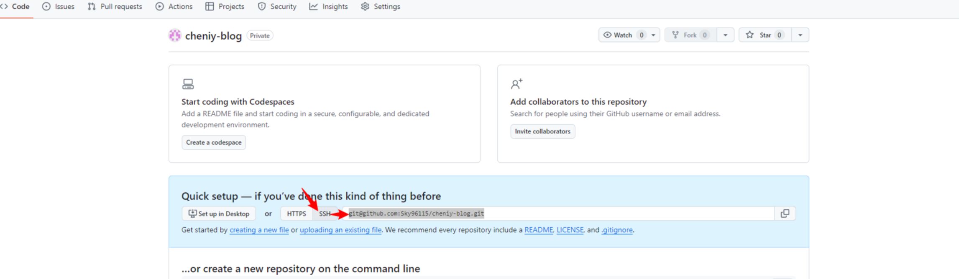Fork the cheniy-blog repository
The image size is (959, 279).
(690, 35)
